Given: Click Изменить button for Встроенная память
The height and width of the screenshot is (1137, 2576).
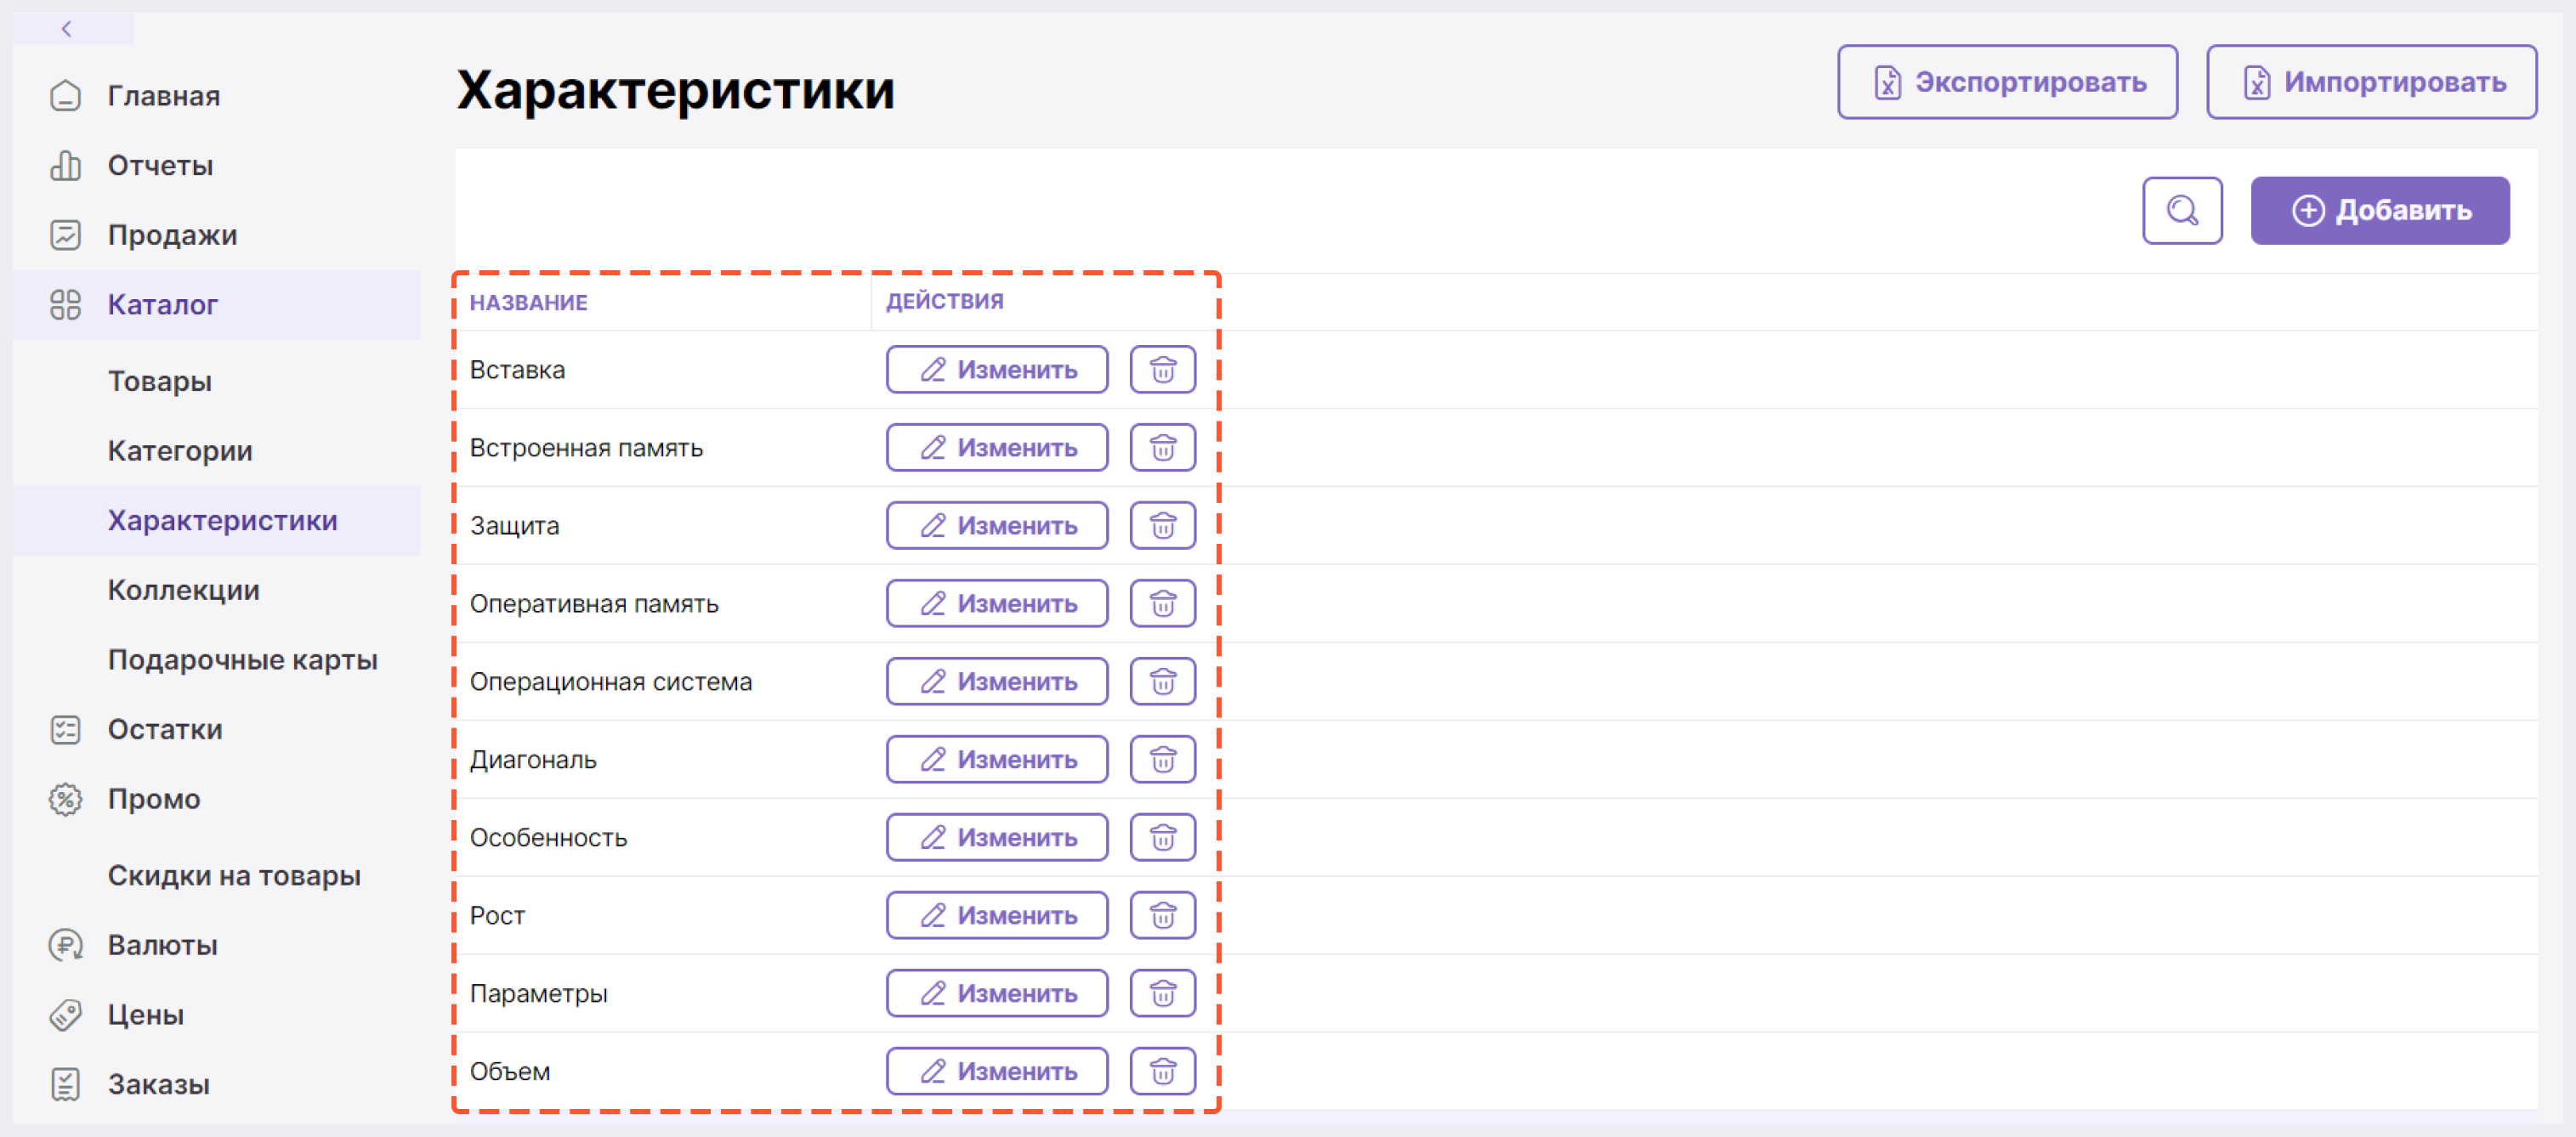Looking at the screenshot, I should tap(997, 447).
